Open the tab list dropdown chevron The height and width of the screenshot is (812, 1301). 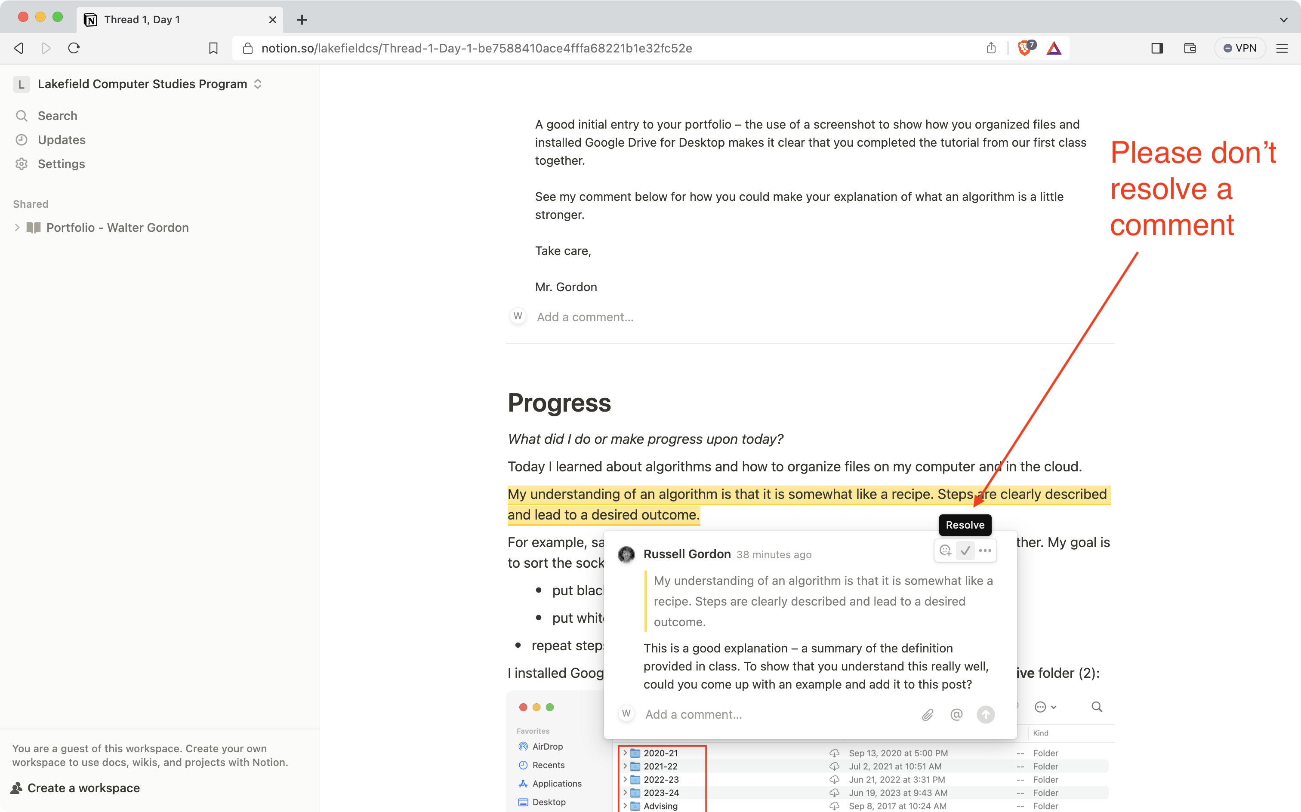(1283, 20)
